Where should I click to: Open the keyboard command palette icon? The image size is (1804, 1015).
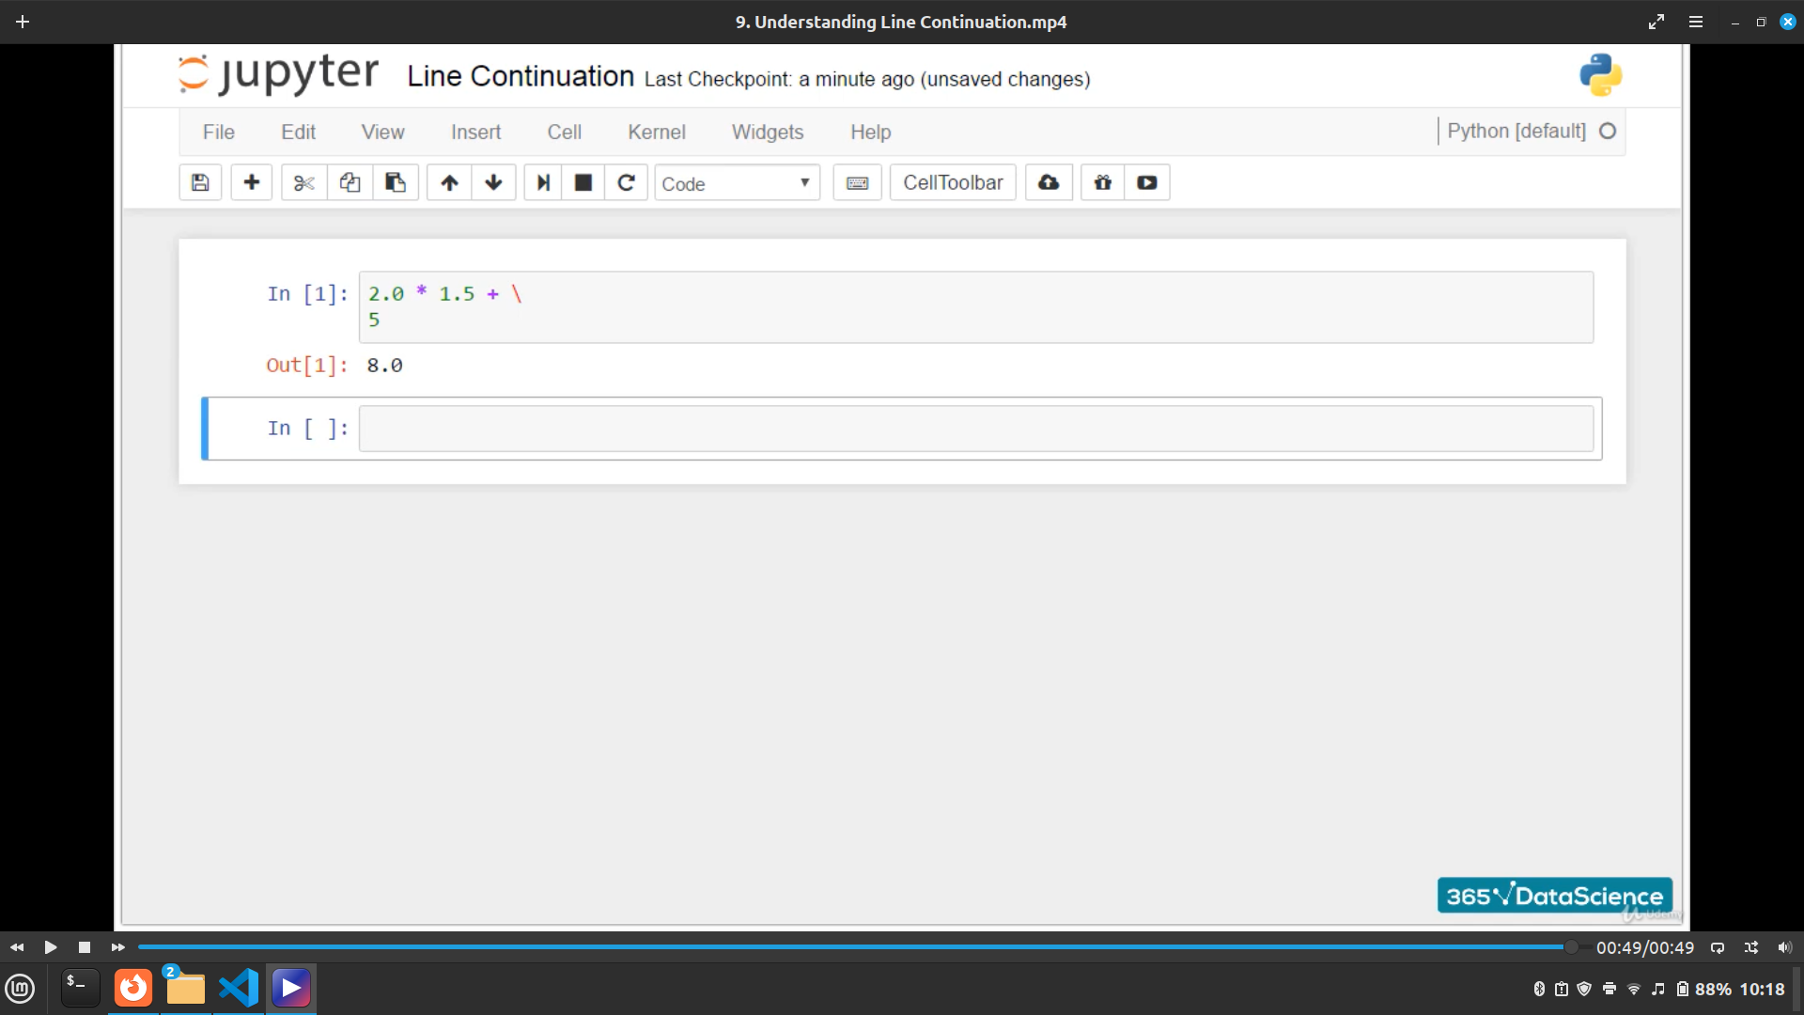(x=857, y=182)
